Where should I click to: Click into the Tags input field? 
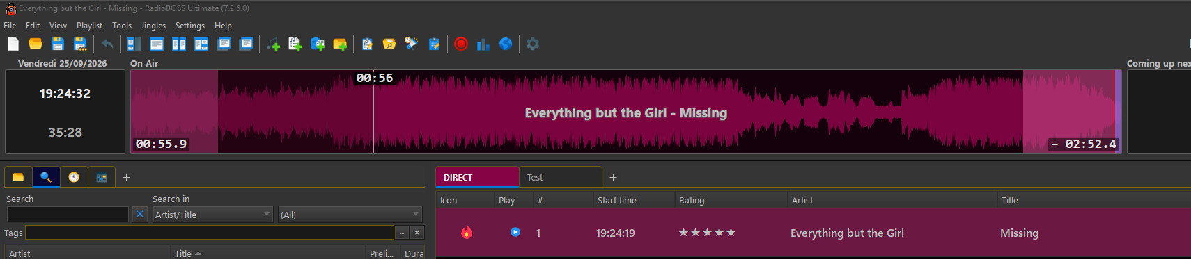coord(210,233)
